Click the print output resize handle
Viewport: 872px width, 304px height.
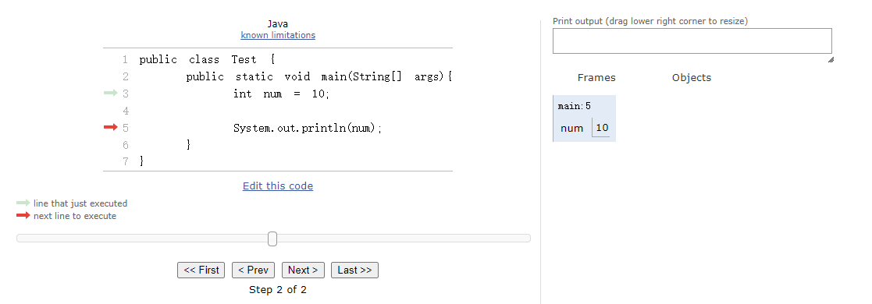pyautogui.click(x=831, y=59)
